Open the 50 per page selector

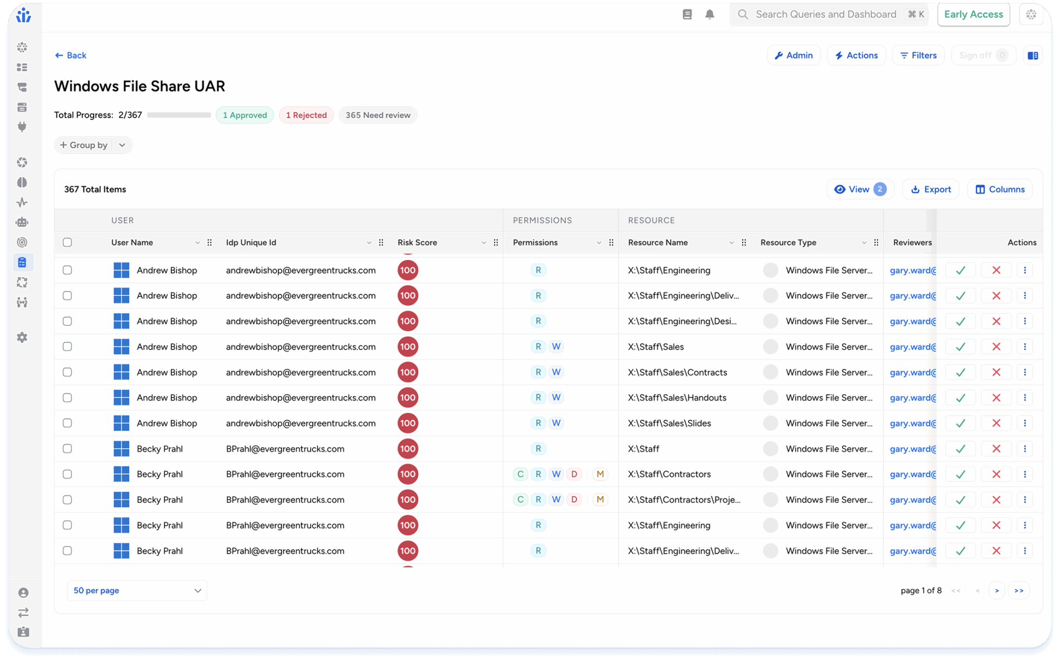coord(137,591)
